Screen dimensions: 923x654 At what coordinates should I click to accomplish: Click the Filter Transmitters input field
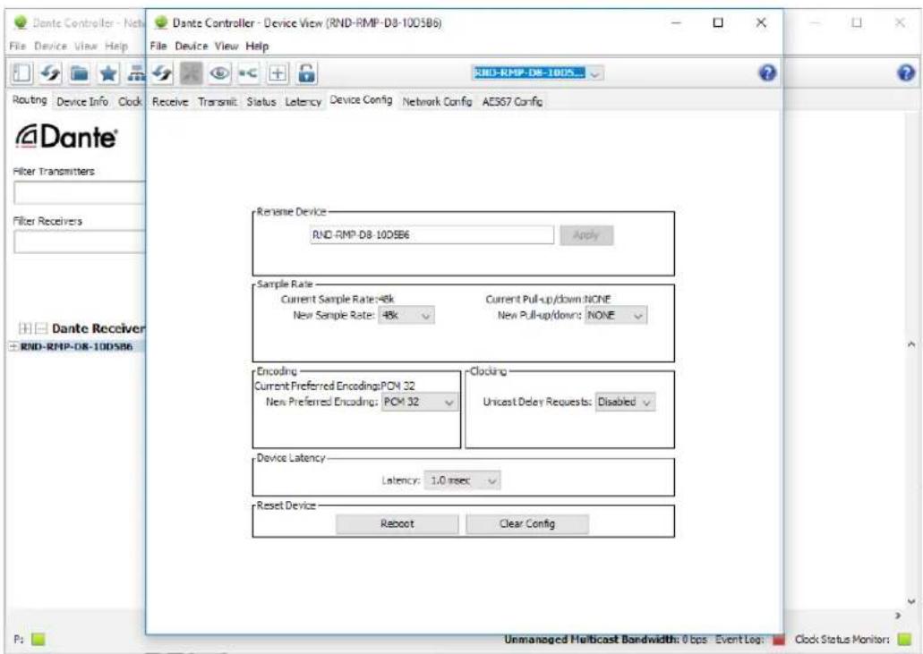[x=80, y=193]
